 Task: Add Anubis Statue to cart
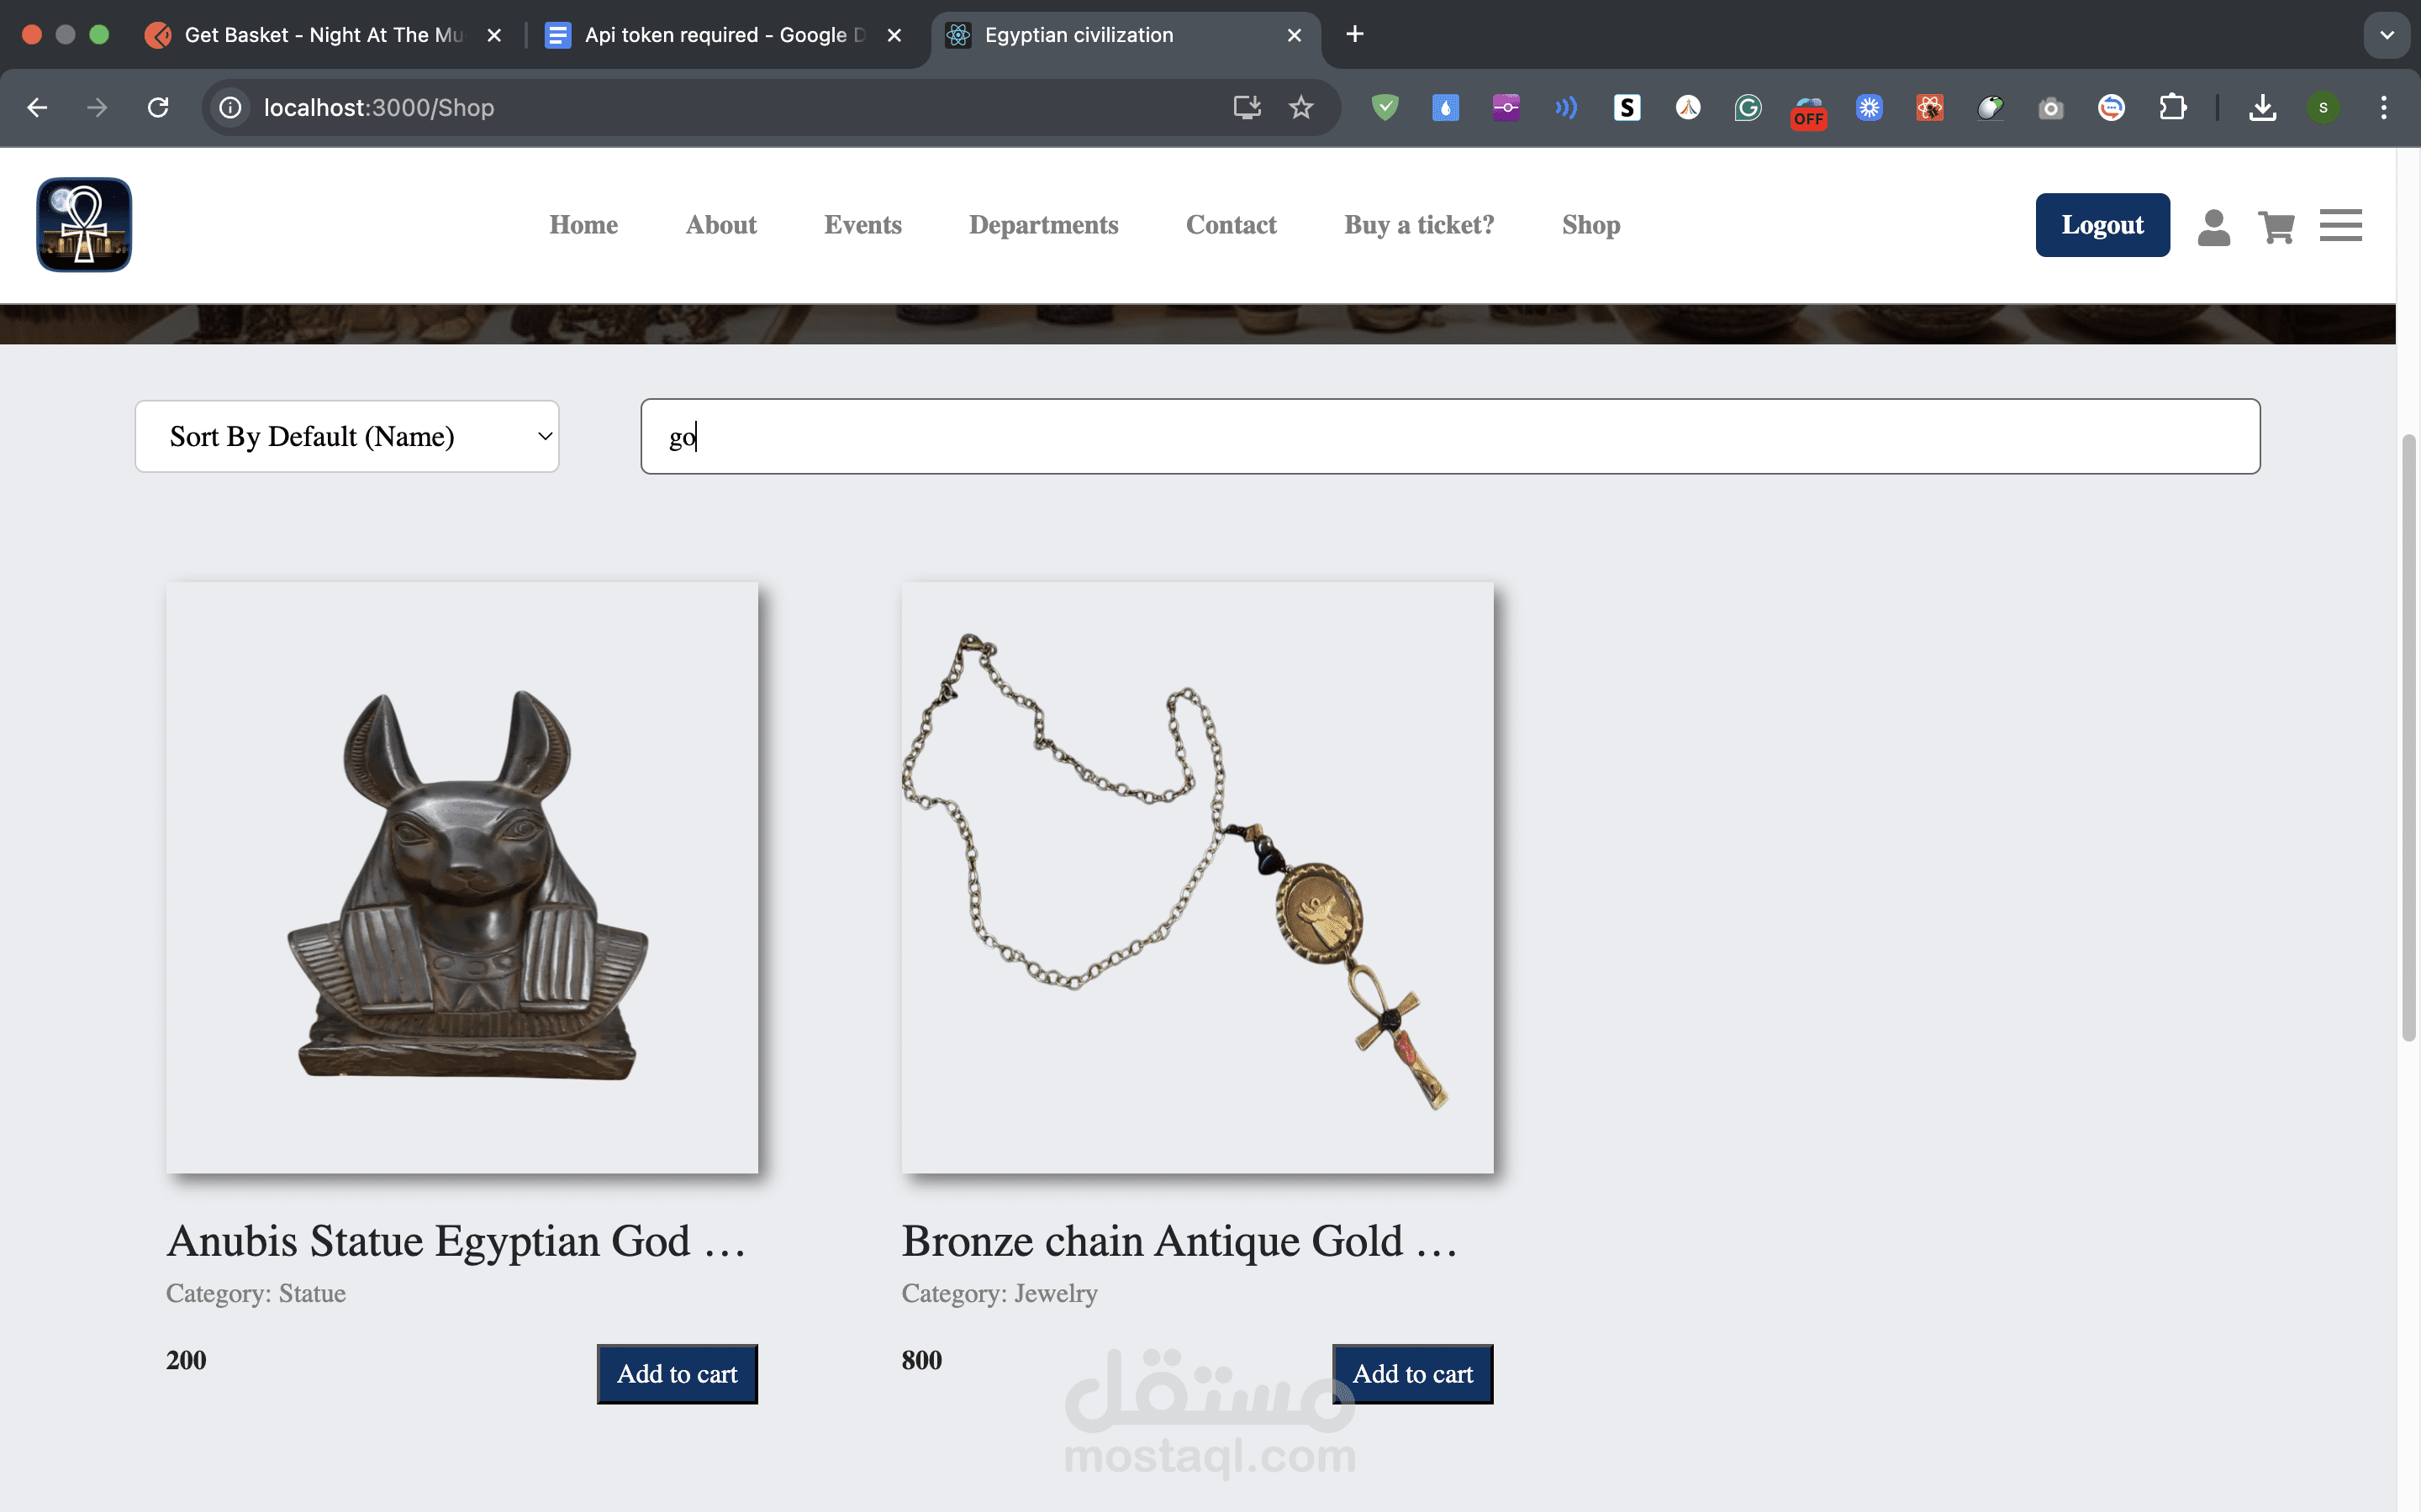[678, 1374]
